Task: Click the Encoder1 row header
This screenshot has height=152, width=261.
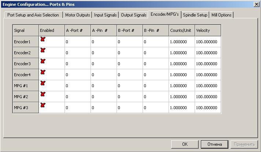Action: click(x=26, y=42)
